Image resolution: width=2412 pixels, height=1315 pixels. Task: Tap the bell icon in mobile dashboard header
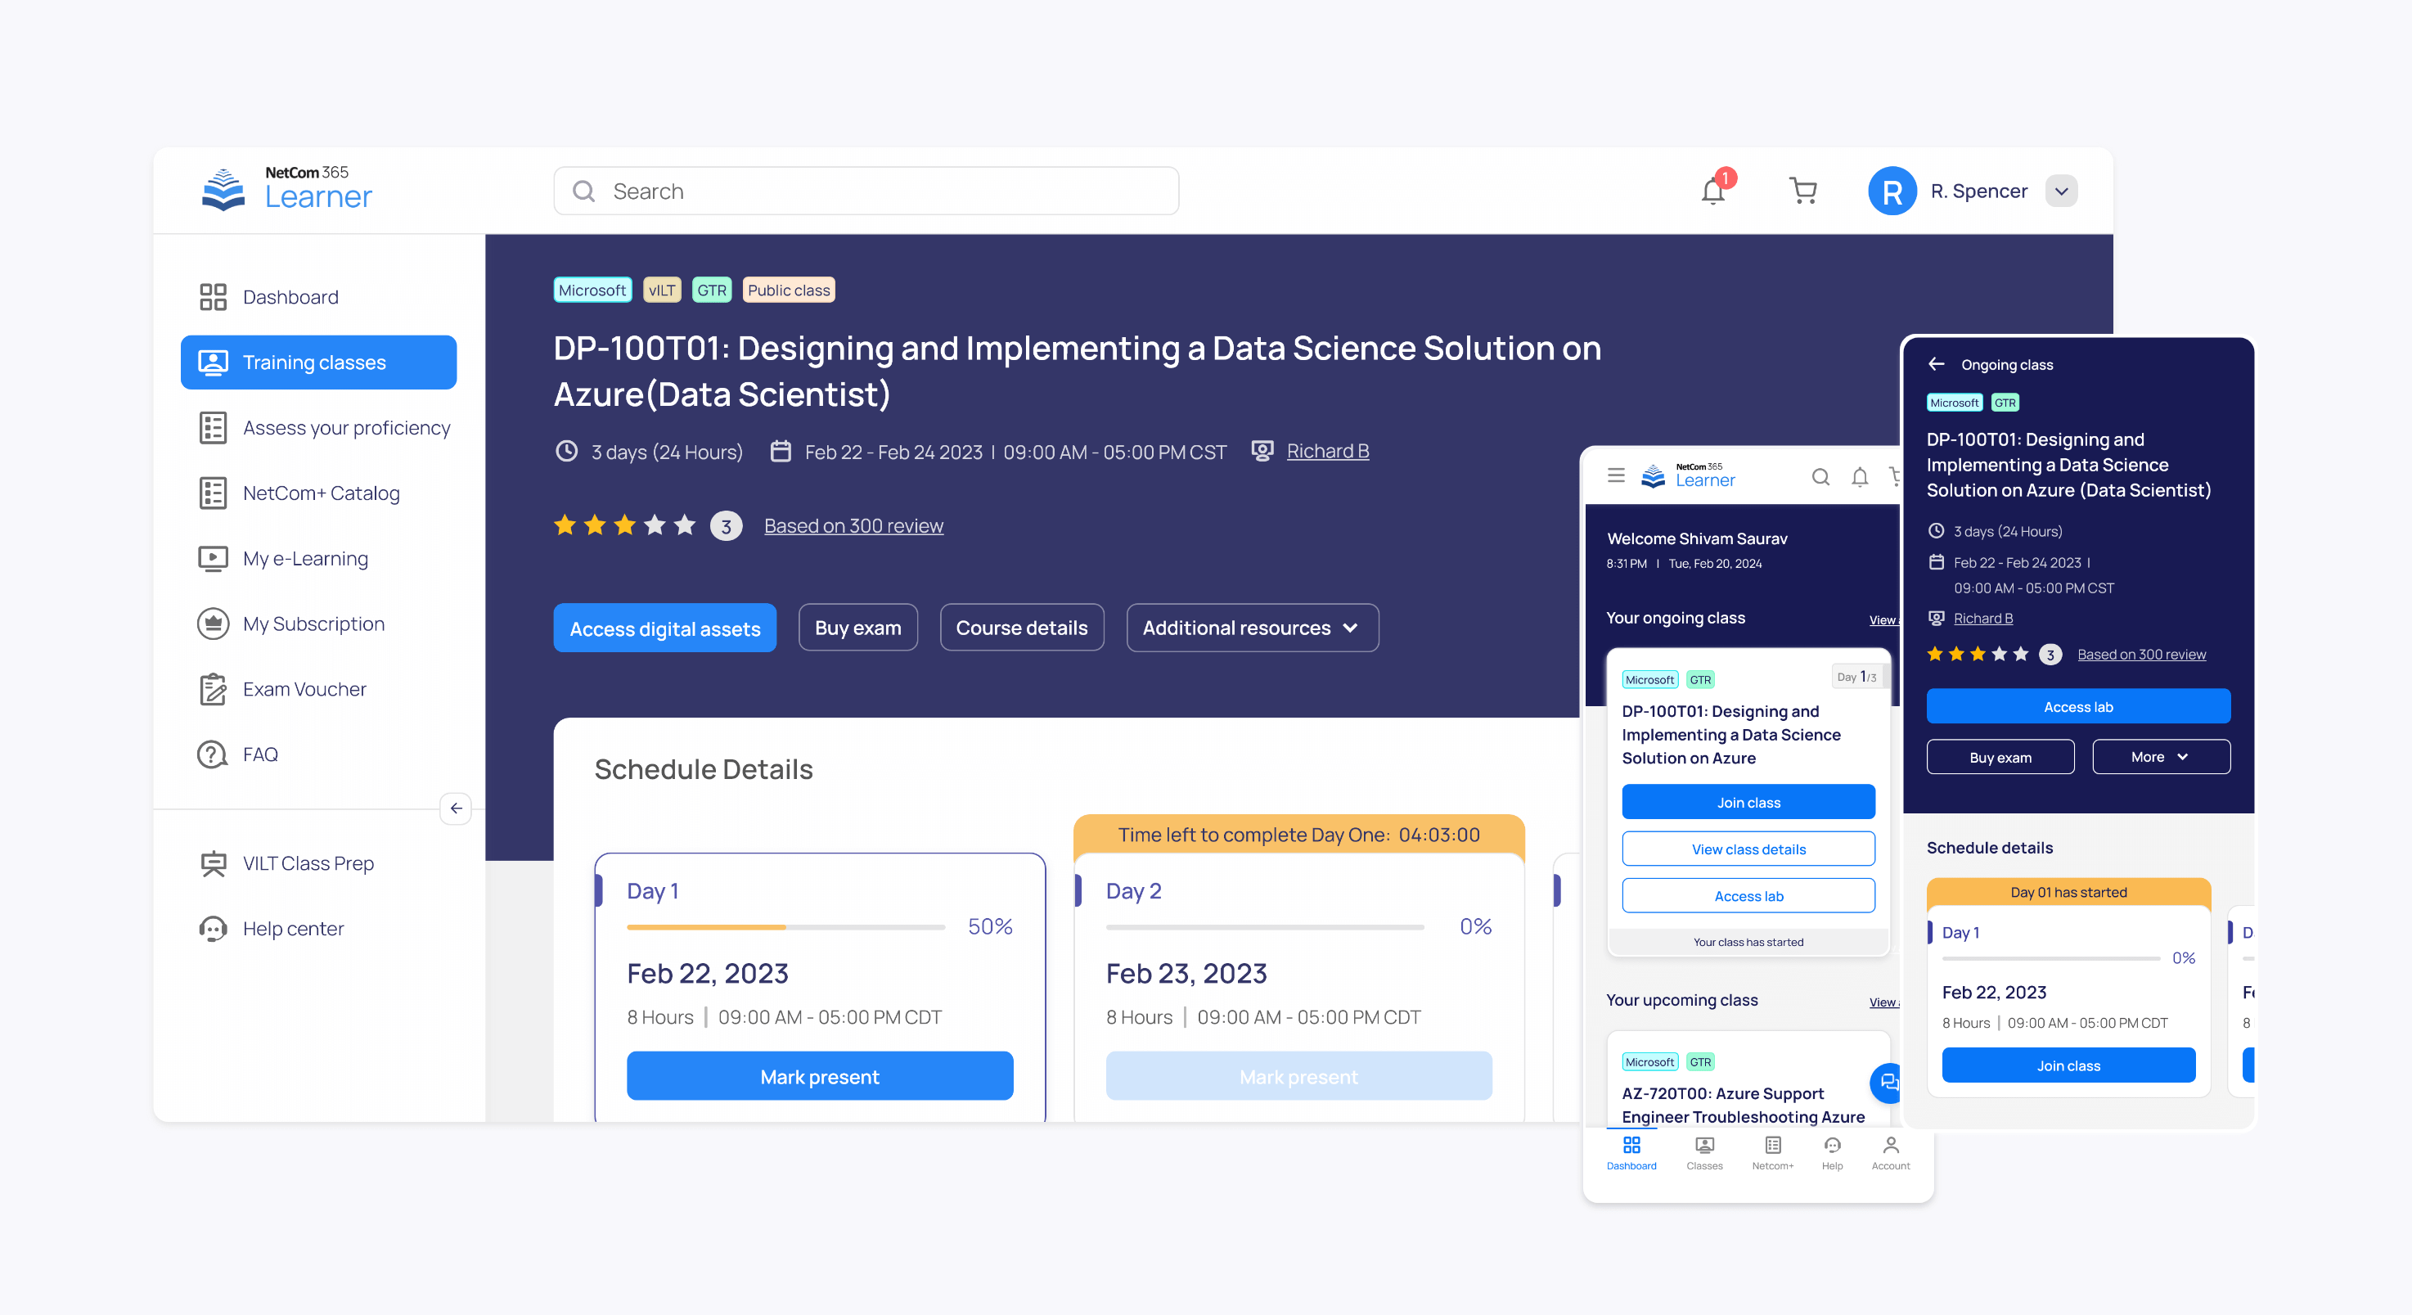tap(1861, 477)
